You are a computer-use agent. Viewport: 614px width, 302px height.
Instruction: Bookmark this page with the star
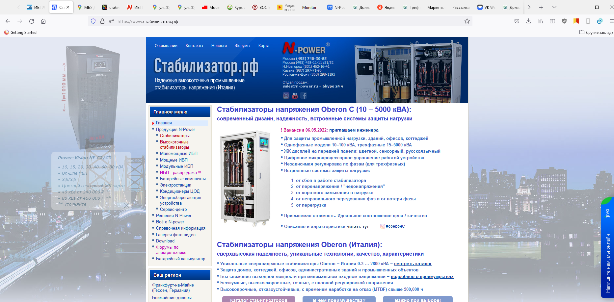point(467,21)
